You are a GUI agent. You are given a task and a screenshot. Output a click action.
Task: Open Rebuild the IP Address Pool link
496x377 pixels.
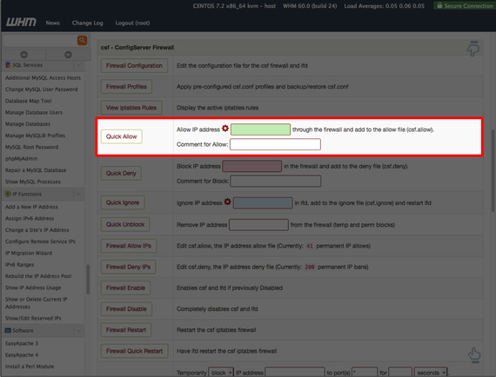(x=38, y=276)
